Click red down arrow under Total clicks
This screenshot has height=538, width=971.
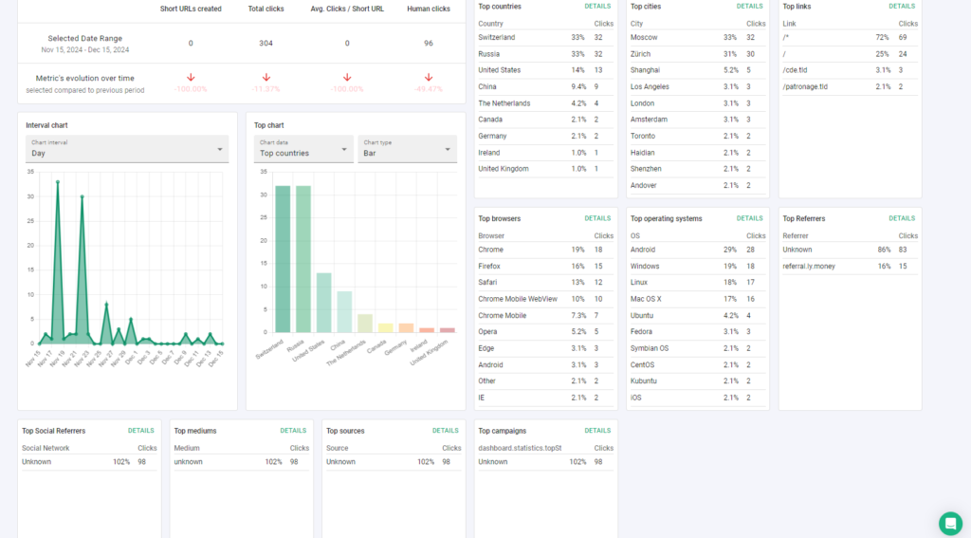(x=266, y=77)
